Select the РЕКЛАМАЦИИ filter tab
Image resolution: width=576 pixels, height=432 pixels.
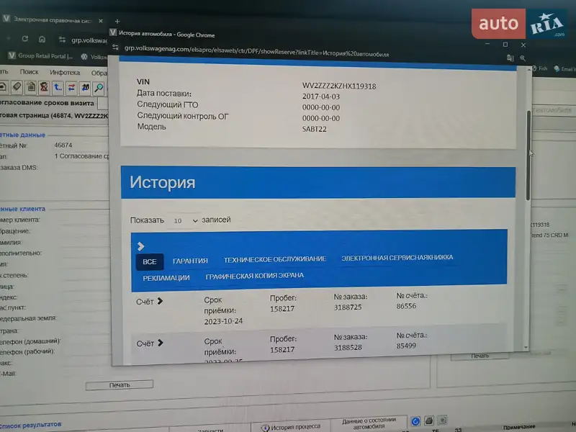pos(166,277)
